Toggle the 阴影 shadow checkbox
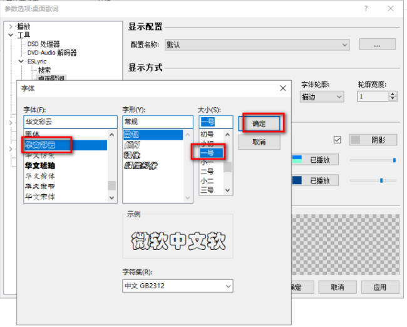The width and height of the screenshot is (407, 327). click(337, 140)
